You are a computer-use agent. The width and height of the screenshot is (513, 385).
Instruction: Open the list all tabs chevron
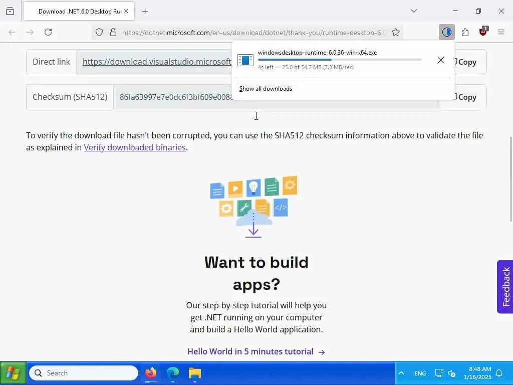(x=414, y=11)
